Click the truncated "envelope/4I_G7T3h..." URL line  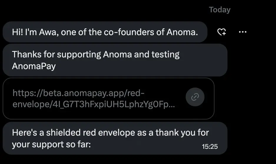tap(94, 105)
